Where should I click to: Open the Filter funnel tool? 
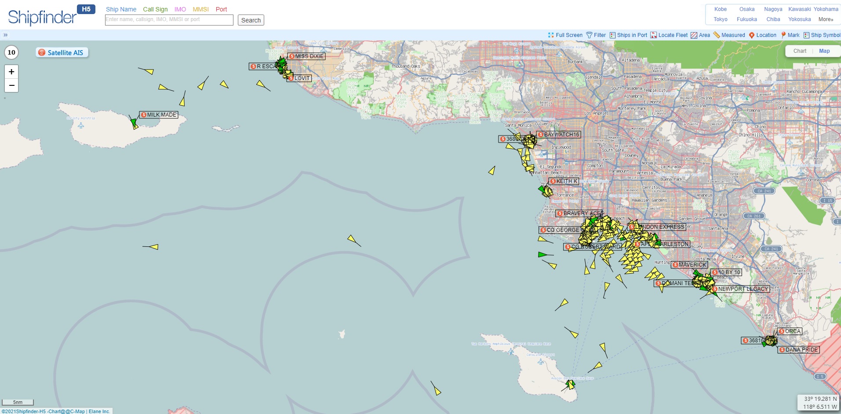pyautogui.click(x=589, y=35)
